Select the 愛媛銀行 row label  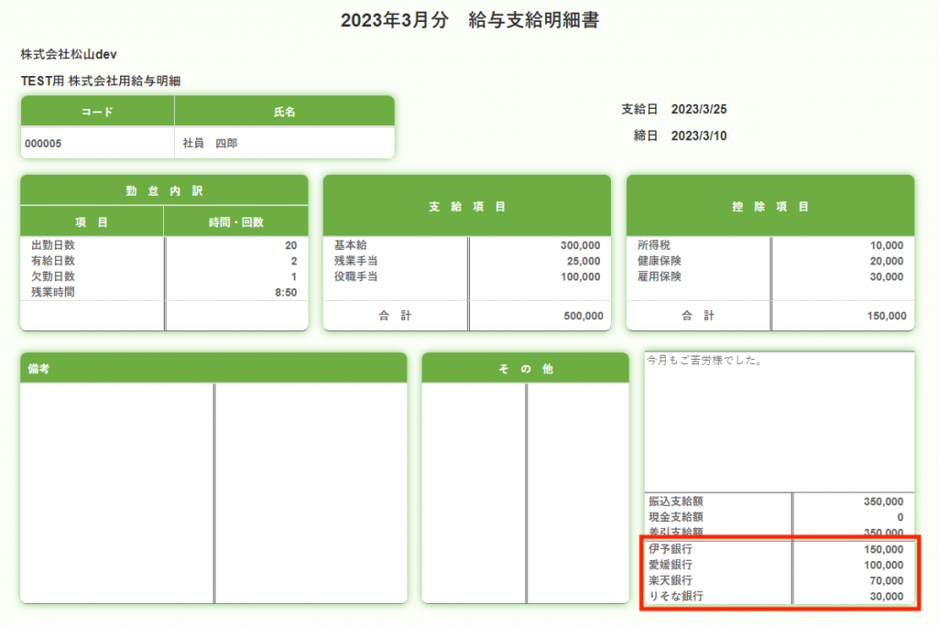point(671,565)
